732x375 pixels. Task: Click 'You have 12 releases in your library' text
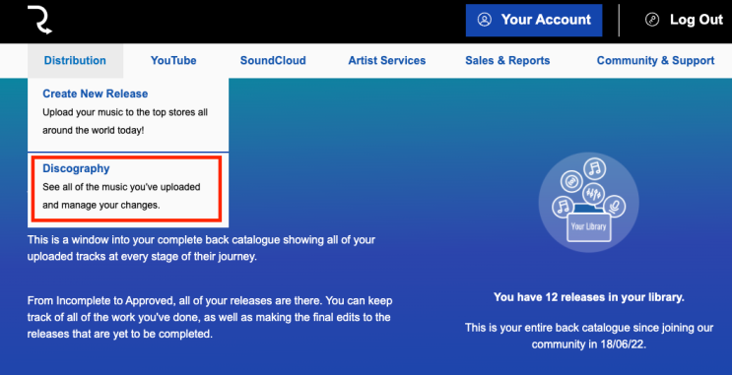tap(589, 297)
